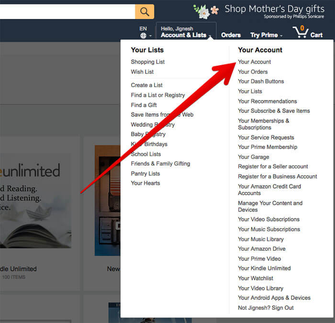The image size is (335, 323).
Task: Open Your Recommendations
Action: 268,101
